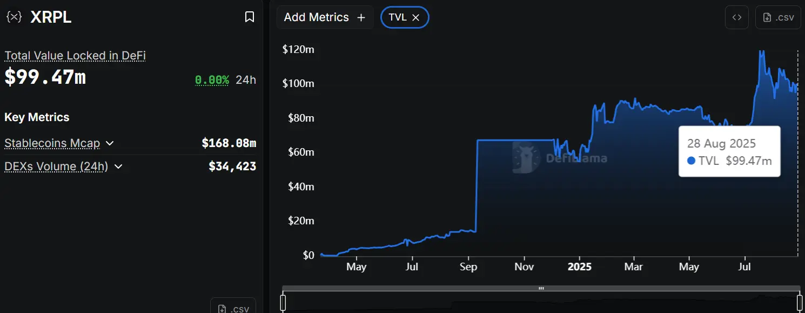The width and height of the screenshot is (805, 313).
Task: Click the Sep x-axis label
Action: [x=468, y=267]
